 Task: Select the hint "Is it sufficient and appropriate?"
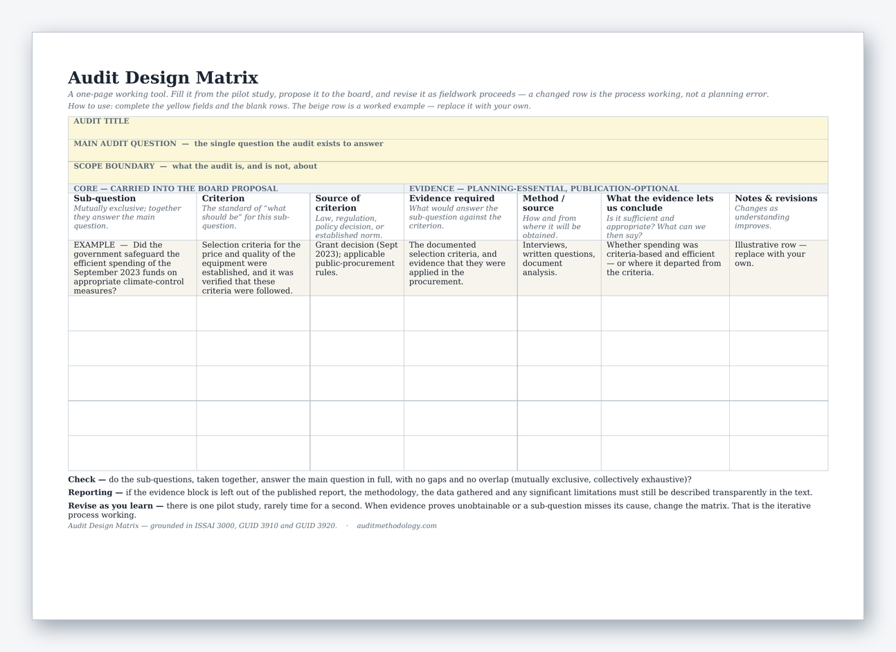(656, 227)
